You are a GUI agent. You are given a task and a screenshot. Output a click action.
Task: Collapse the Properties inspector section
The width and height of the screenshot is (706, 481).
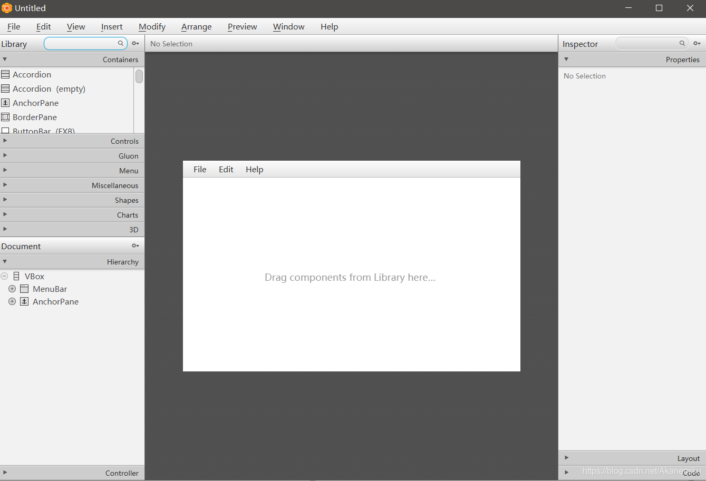[x=566, y=59]
